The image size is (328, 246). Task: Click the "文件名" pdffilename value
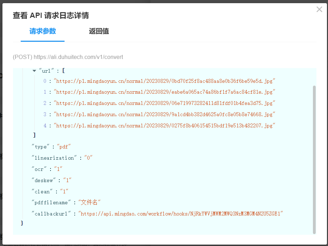coord(89,202)
